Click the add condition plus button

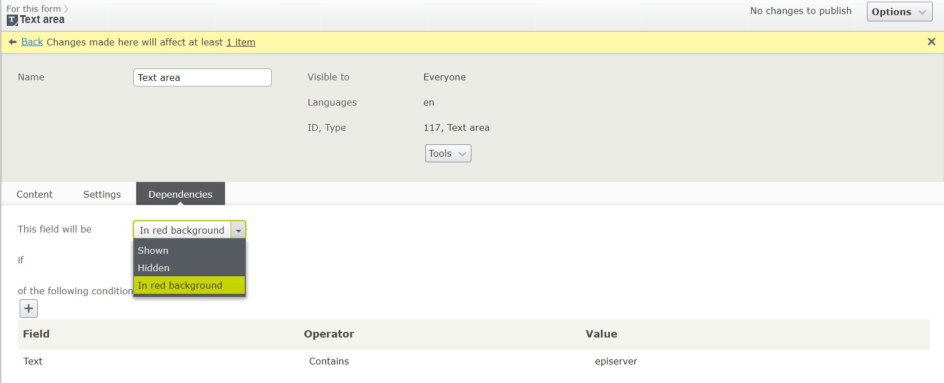[29, 308]
